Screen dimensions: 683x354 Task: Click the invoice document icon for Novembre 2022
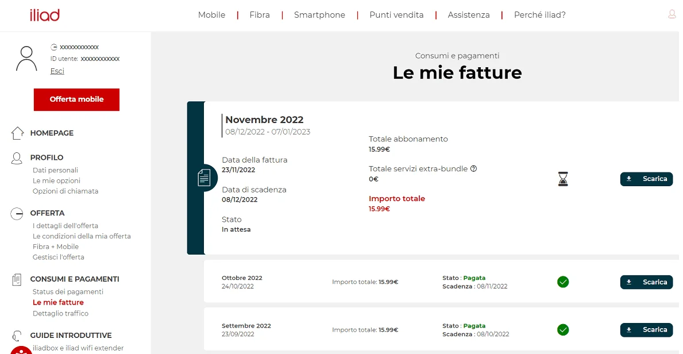pyautogui.click(x=203, y=178)
